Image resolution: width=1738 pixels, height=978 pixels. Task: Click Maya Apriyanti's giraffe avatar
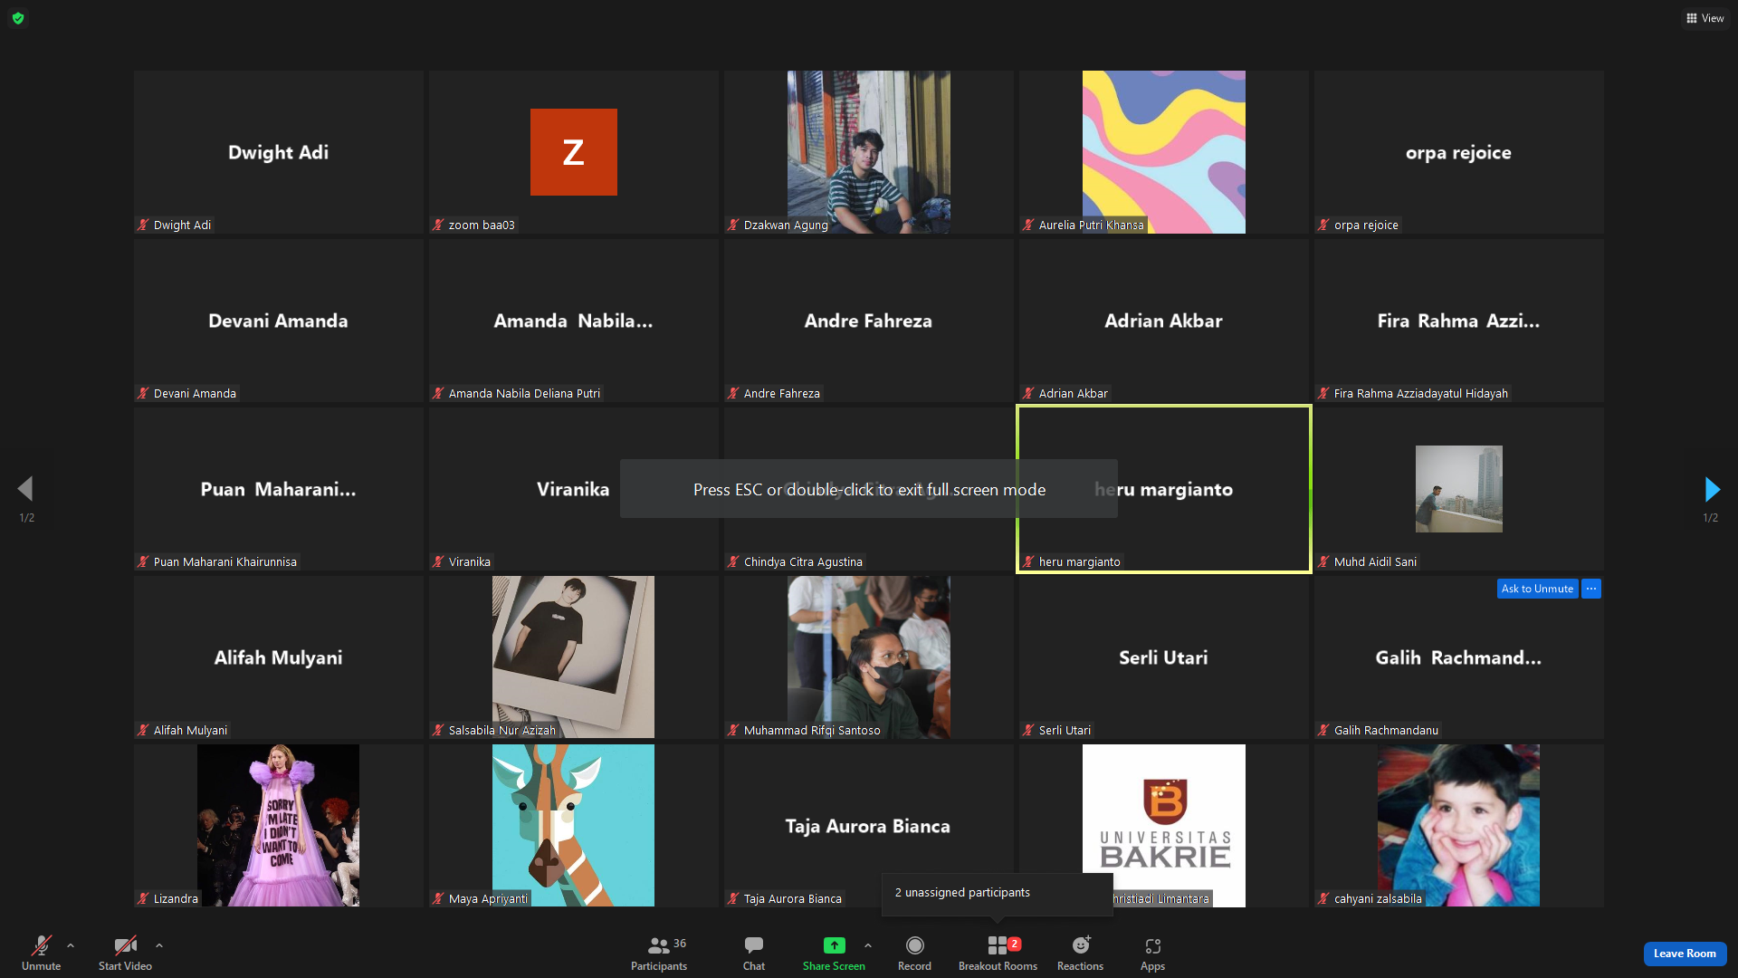[x=574, y=826]
